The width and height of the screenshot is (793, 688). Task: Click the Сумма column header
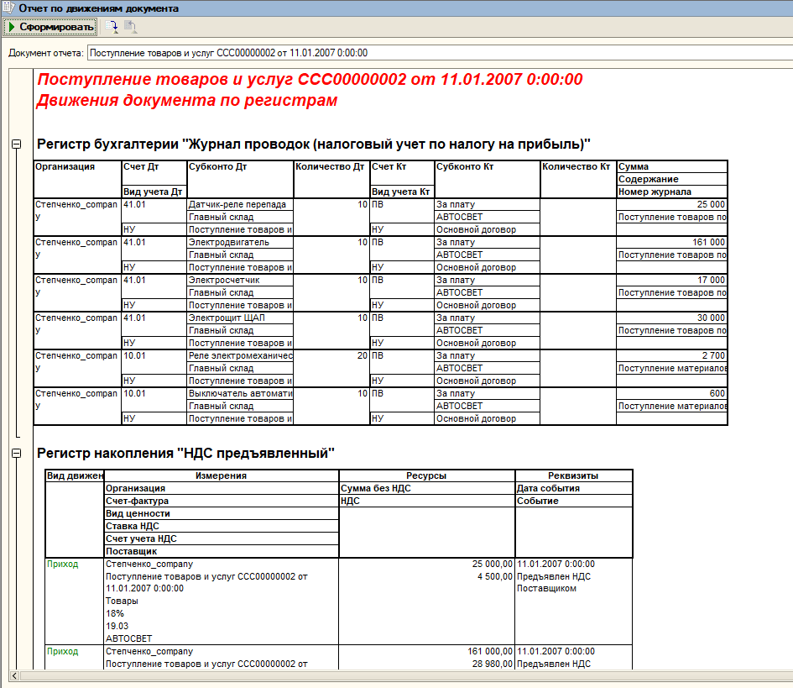(671, 166)
